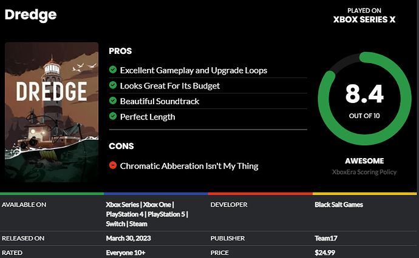
Task: Click the 8.4 score circle
Action: tap(364, 99)
